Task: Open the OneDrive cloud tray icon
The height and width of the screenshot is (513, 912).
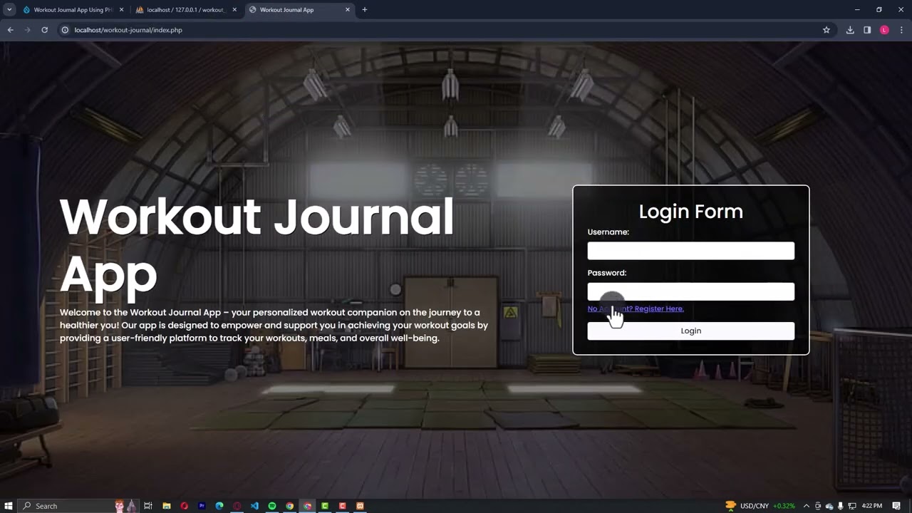Action: [829, 506]
